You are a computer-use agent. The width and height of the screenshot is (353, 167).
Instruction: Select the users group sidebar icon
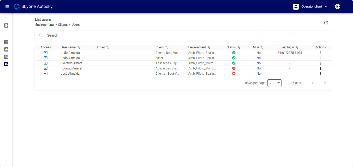coord(6,64)
